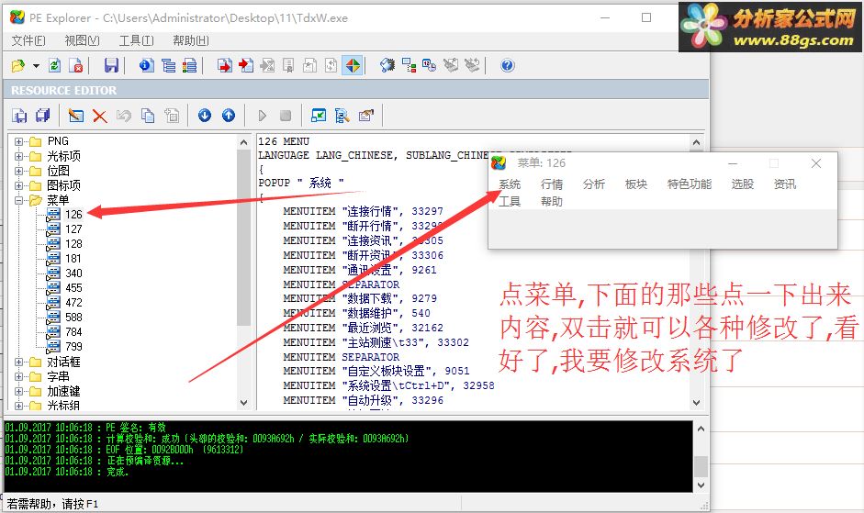Expand the 字串 folder node
The height and width of the screenshot is (513, 864).
[x=18, y=377]
